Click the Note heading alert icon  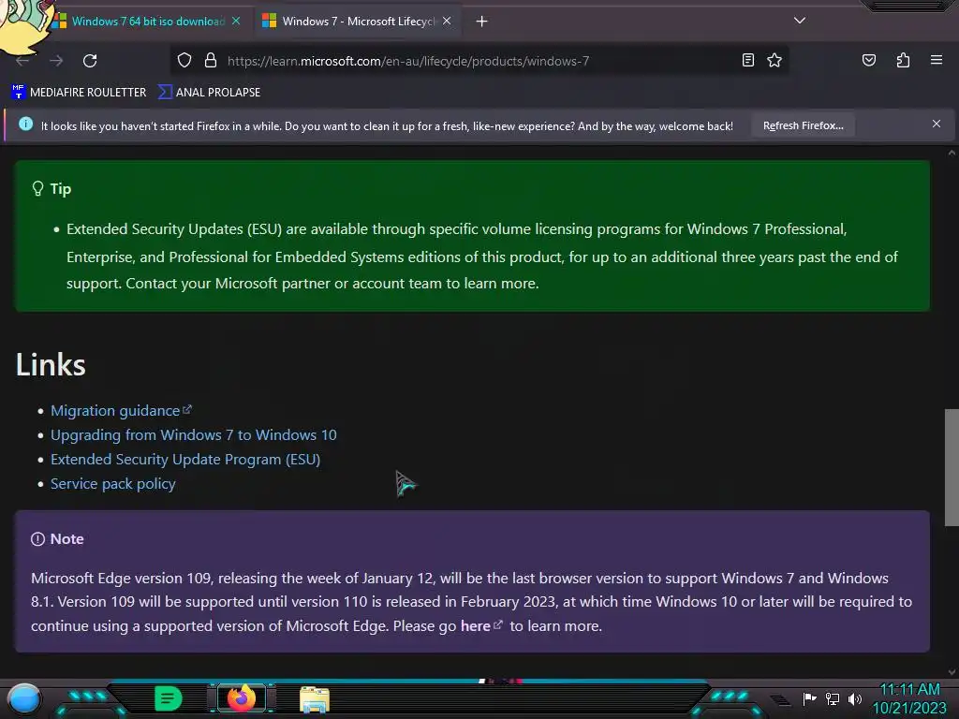pos(37,538)
